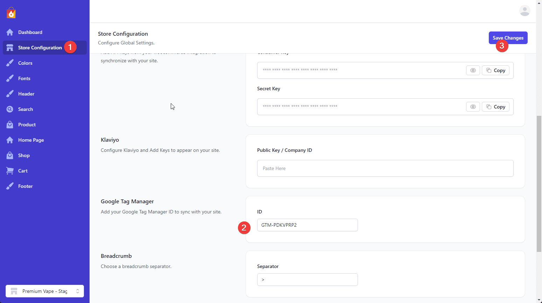Click the Footer brush icon

pyautogui.click(x=10, y=186)
